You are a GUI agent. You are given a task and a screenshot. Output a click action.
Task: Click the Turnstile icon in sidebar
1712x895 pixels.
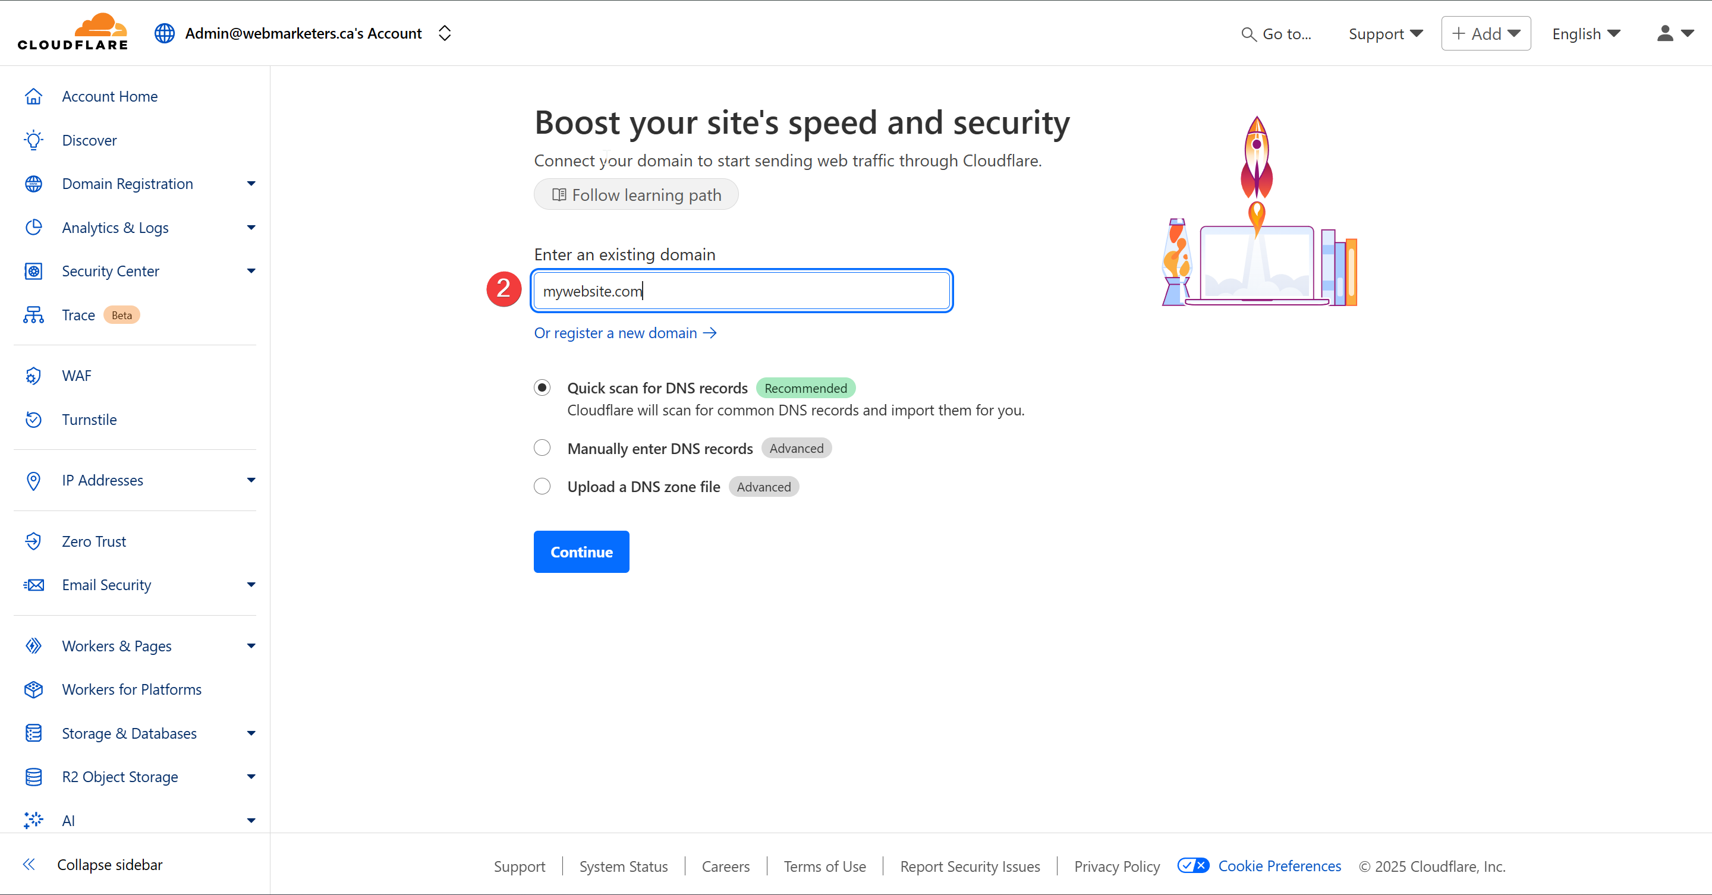coord(33,420)
